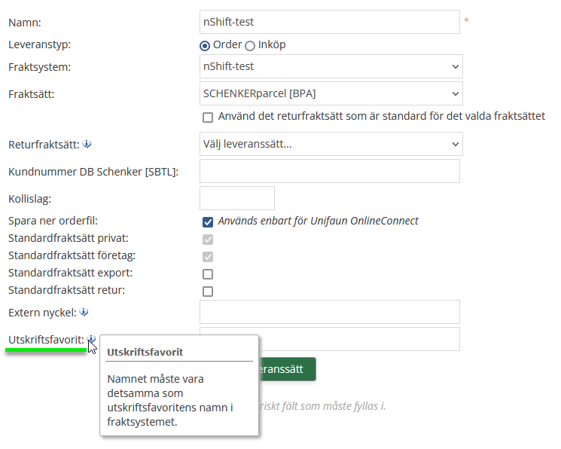Tick the Standardfraktsätt export checkbox
Screen dimensions: 561x449
click(208, 273)
